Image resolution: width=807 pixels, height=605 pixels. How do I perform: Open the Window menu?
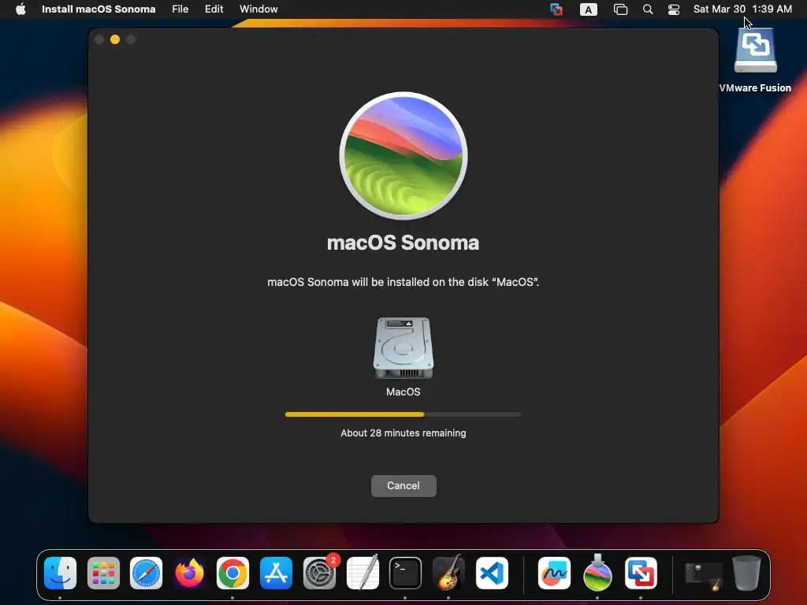[x=258, y=9]
